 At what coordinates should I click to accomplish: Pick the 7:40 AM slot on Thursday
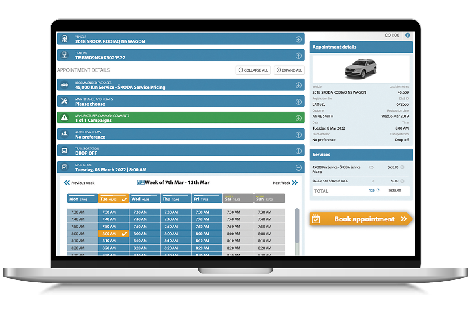click(x=176, y=219)
